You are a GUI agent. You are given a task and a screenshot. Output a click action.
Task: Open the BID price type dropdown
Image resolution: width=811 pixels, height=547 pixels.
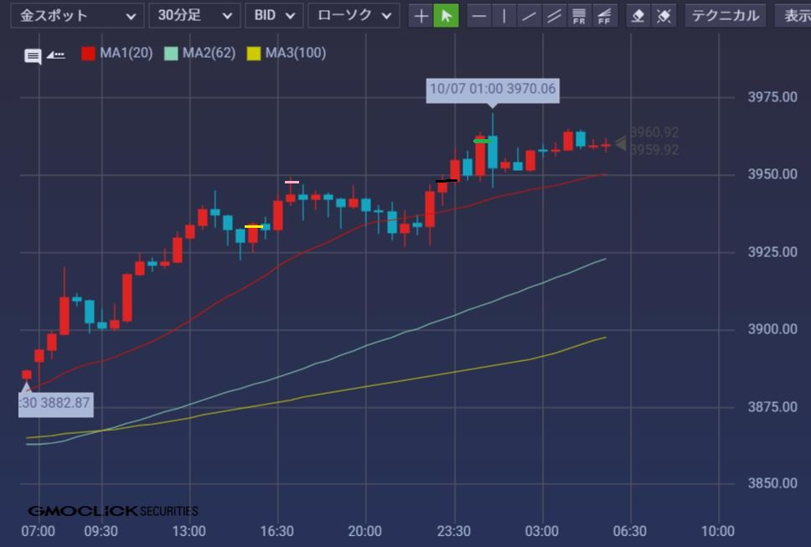[275, 15]
